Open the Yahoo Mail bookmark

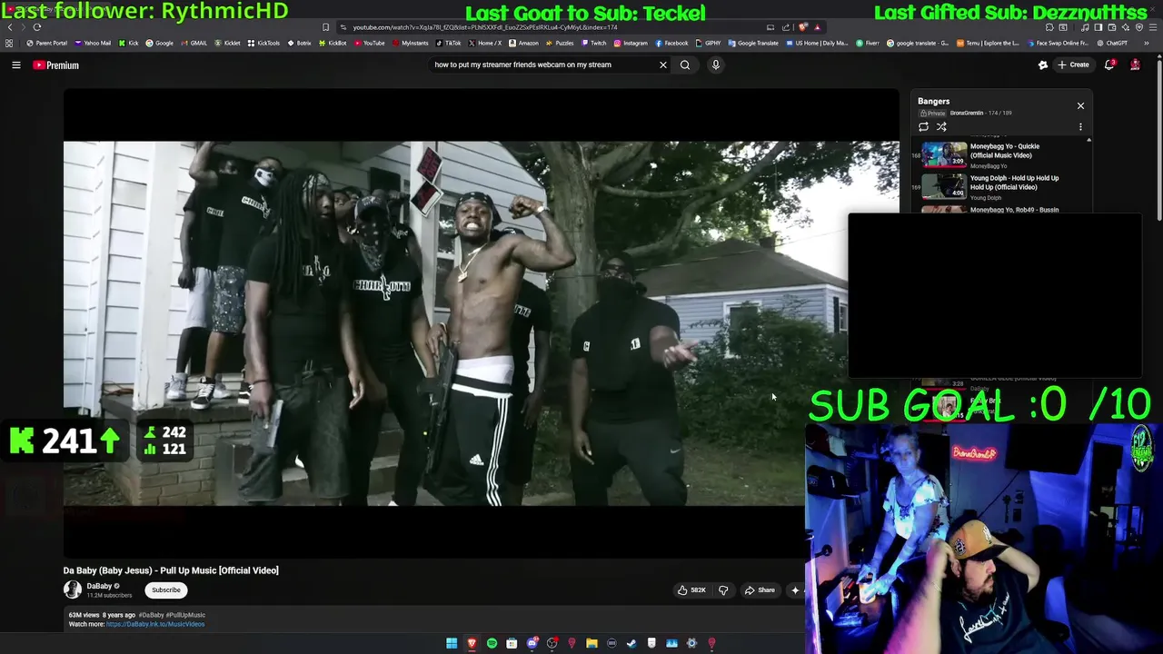coord(93,43)
